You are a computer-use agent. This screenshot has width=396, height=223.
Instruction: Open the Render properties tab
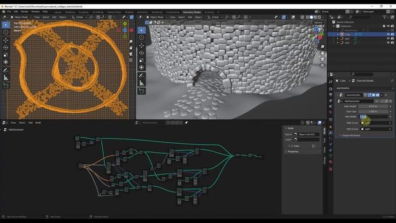330,89
